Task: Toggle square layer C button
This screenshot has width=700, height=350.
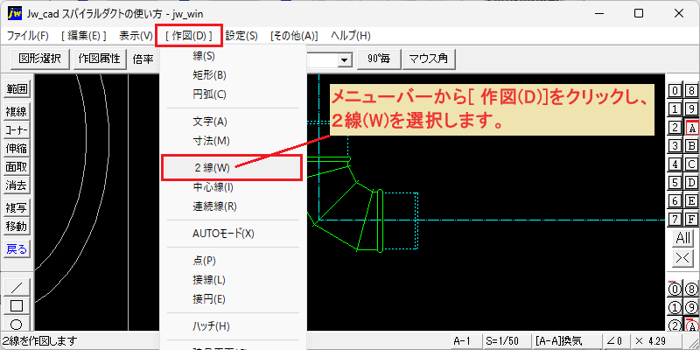Action: 691,164
